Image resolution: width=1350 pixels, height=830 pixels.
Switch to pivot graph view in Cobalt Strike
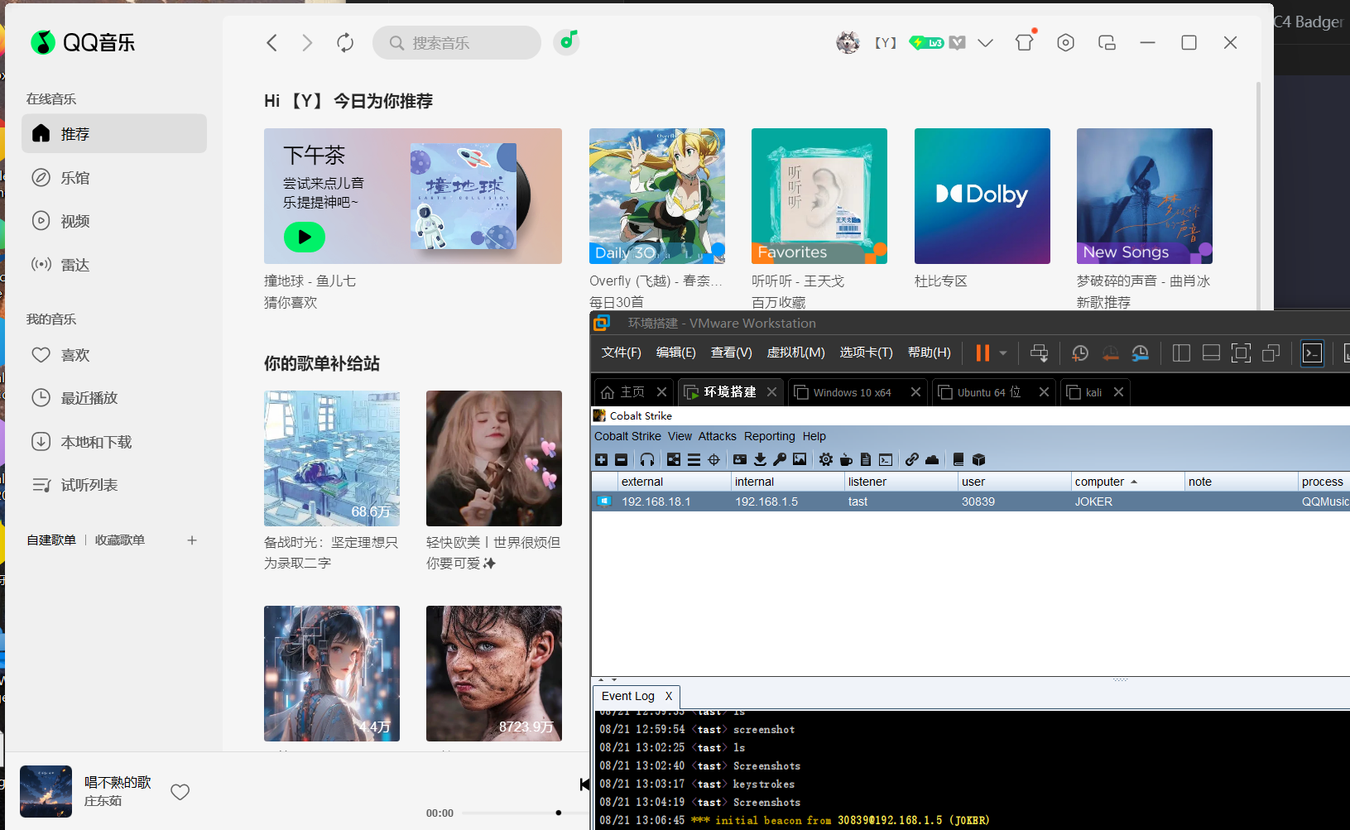pyautogui.click(x=675, y=459)
